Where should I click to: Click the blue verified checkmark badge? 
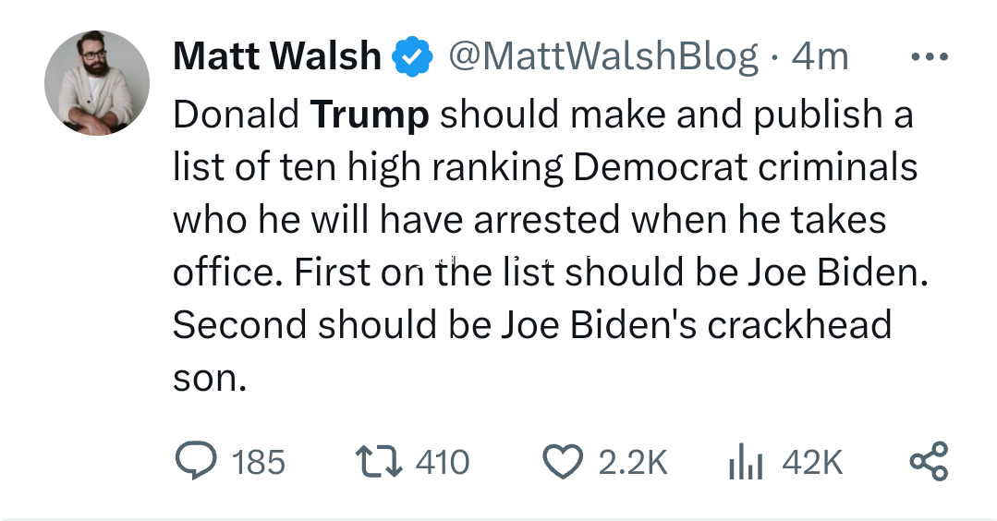(413, 57)
